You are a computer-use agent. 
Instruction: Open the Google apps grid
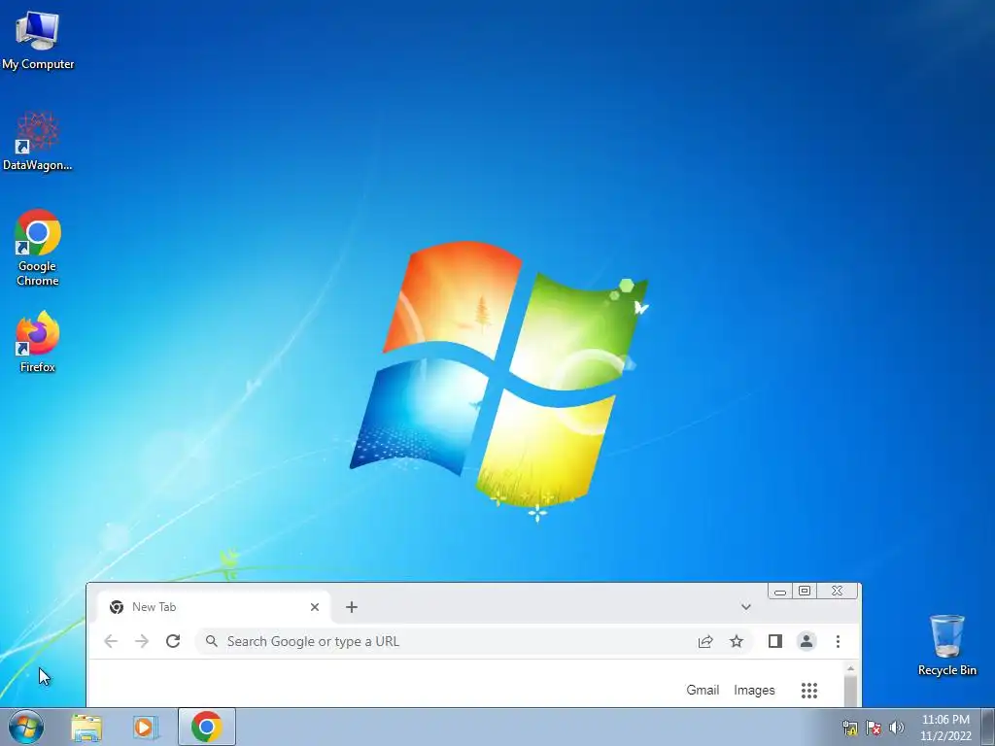[809, 691]
